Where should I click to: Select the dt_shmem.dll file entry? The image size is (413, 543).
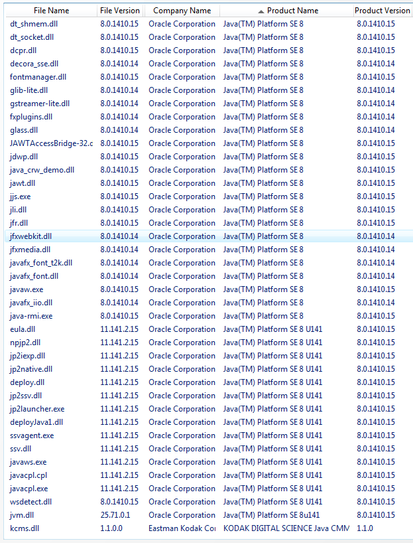(34, 24)
